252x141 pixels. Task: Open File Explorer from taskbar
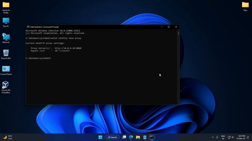pyautogui.click(x=138, y=137)
